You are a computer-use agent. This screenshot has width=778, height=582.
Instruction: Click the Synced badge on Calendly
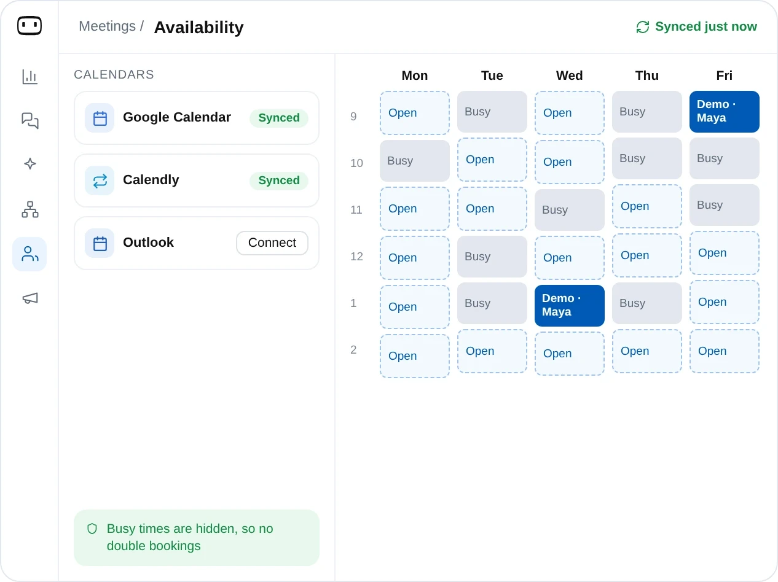pyautogui.click(x=279, y=181)
